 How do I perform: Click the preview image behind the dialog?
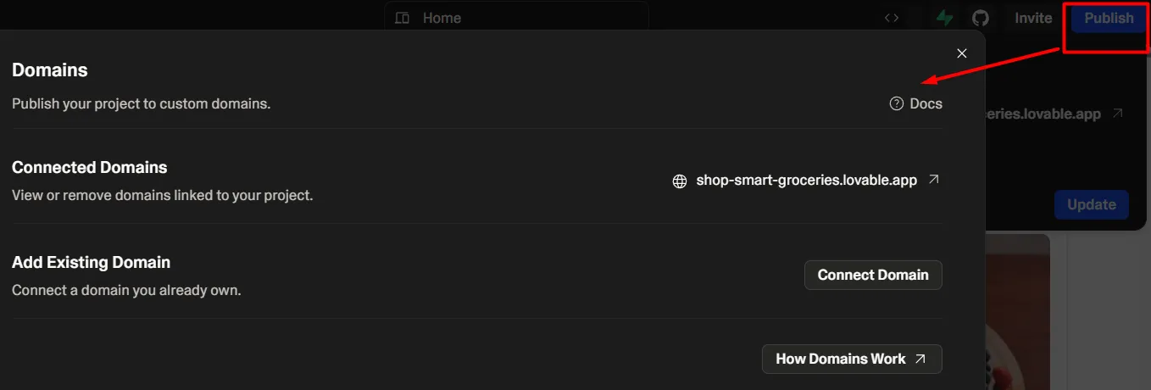point(1017,314)
